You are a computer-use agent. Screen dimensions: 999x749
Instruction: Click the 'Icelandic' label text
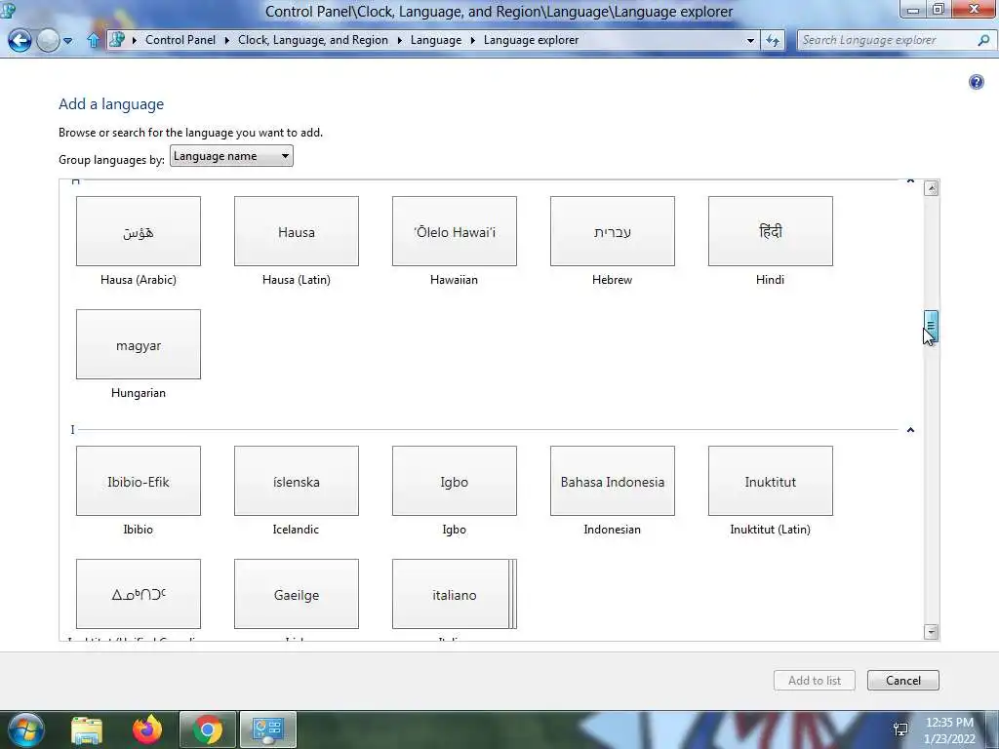click(x=297, y=530)
